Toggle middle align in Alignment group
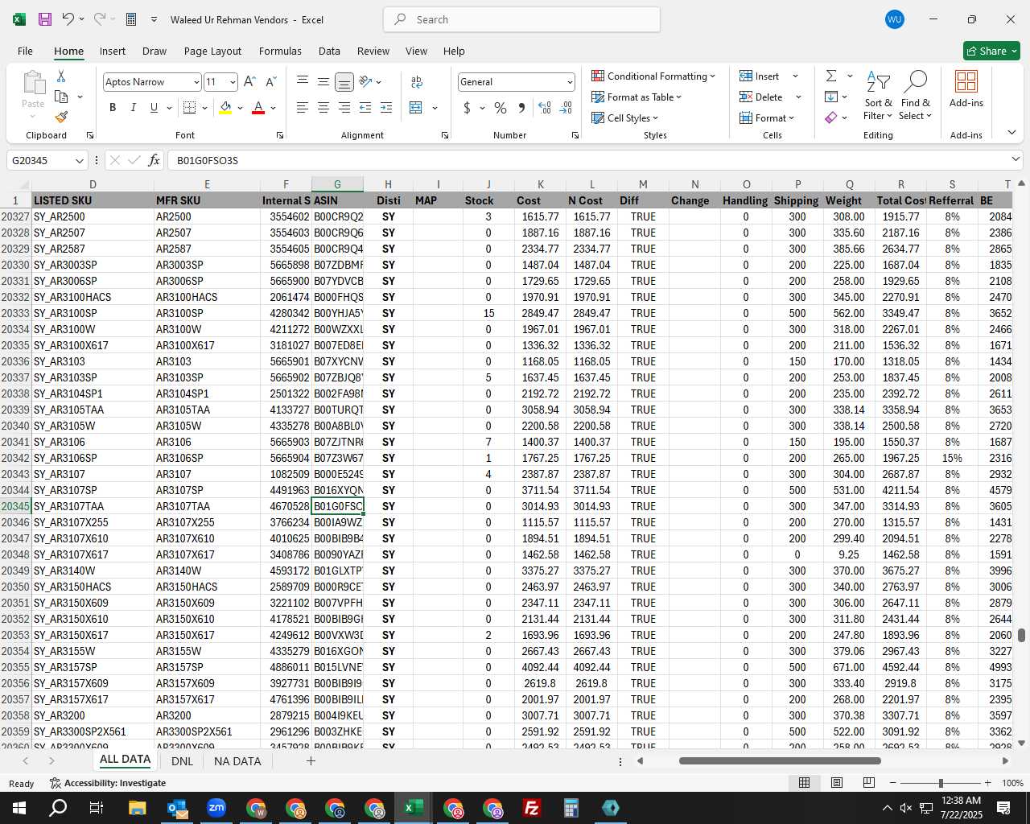 [x=323, y=82]
